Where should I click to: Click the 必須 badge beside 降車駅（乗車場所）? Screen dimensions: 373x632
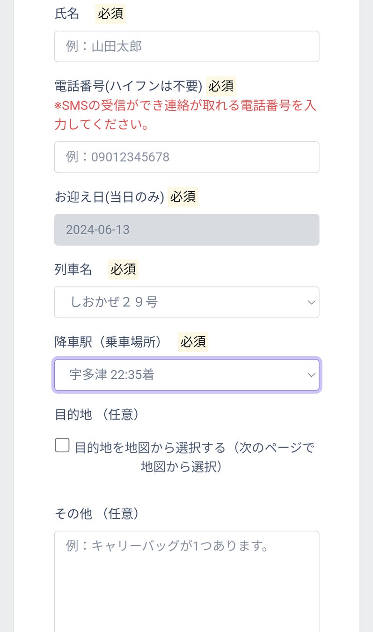point(193,342)
